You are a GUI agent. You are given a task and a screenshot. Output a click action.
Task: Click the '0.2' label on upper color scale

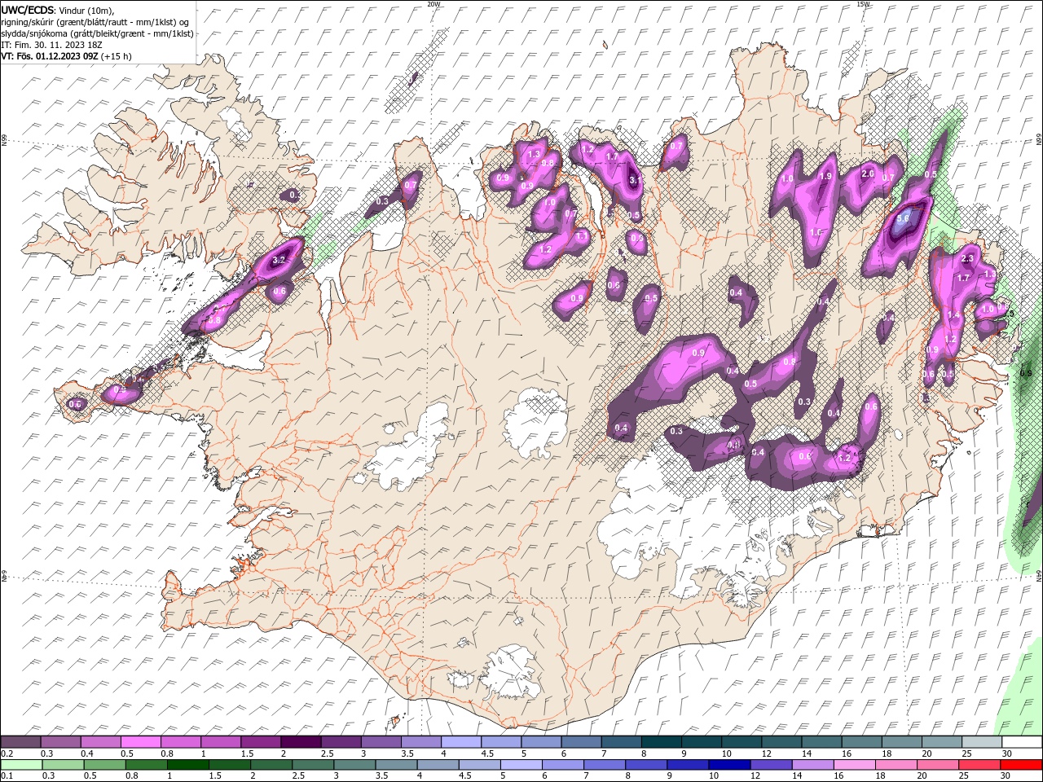point(7,753)
